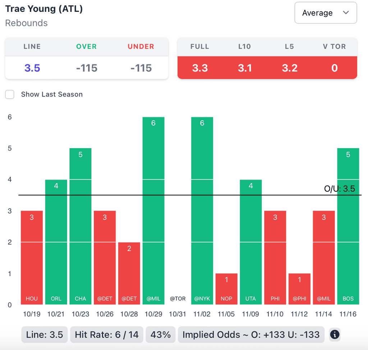
Task: Click the @NYK bar for 11/02
Action: (202, 211)
